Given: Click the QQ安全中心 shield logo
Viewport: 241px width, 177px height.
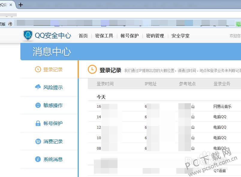Looking at the screenshot, I should pos(28,35).
